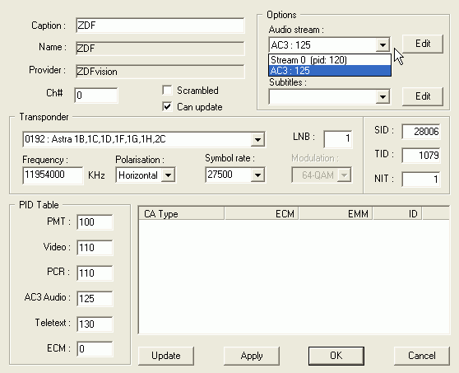The height and width of the screenshot is (373, 459).
Task: Click Edit button next to Audio stream
Action: click(423, 44)
